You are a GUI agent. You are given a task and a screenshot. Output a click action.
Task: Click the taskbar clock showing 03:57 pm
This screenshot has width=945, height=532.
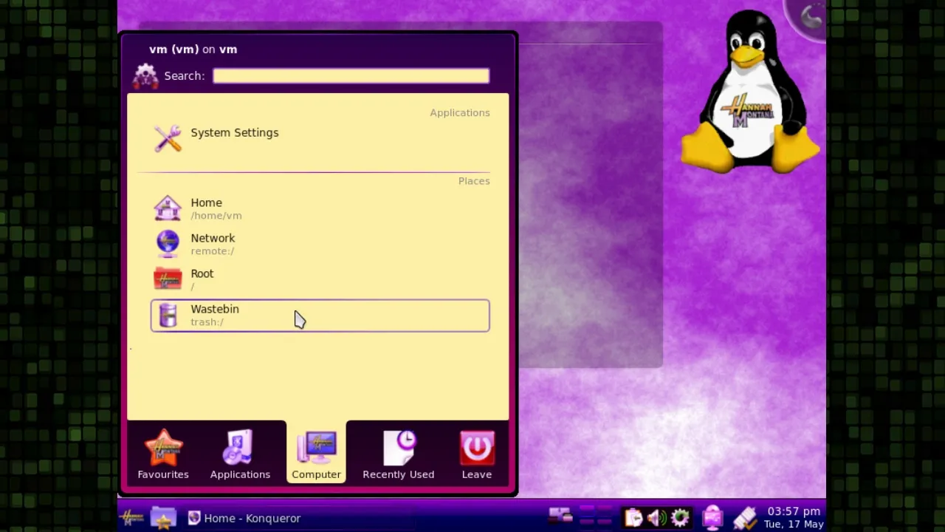[x=794, y=517]
